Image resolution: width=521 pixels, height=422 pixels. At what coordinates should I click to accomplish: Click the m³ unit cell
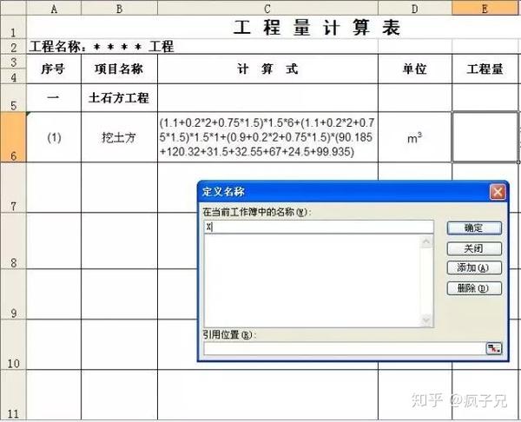415,137
